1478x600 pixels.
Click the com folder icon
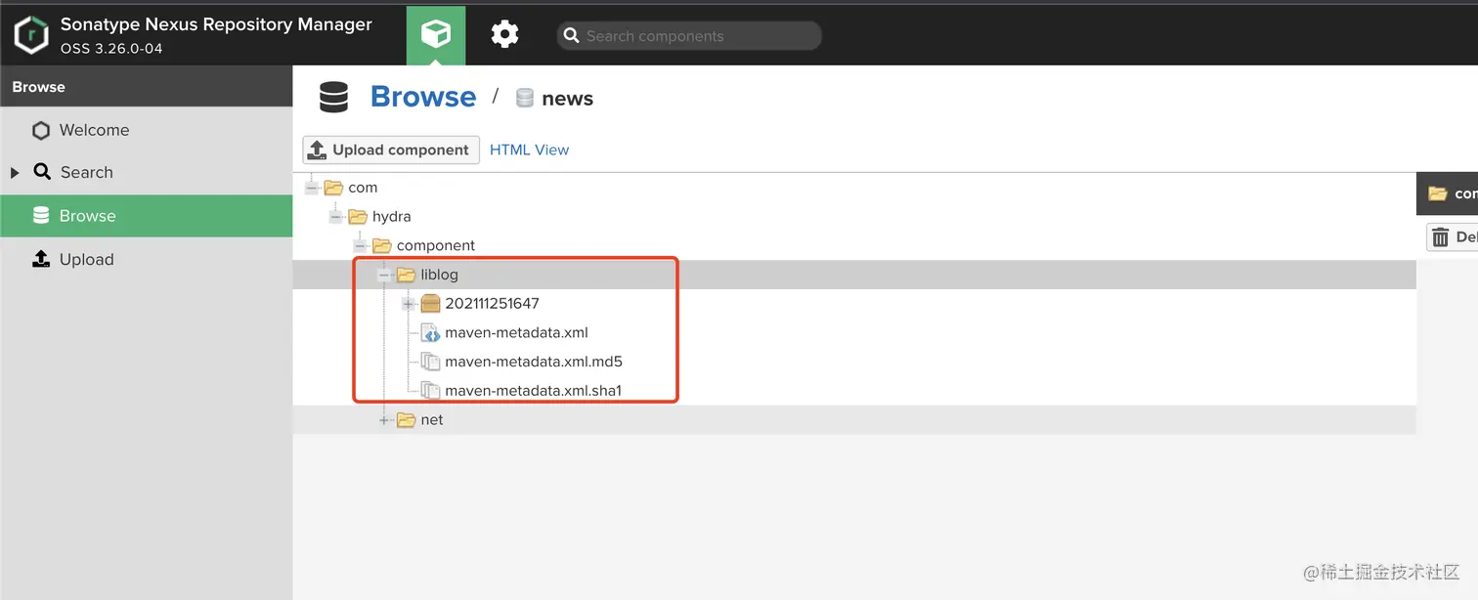pyautogui.click(x=333, y=188)
